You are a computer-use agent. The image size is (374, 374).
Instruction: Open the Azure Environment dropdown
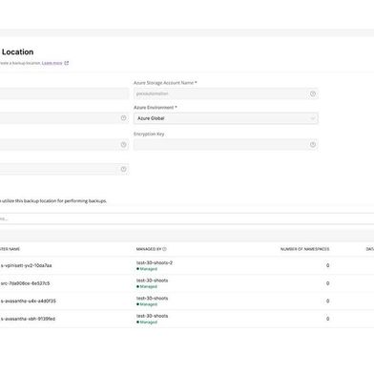coord(226,118)
